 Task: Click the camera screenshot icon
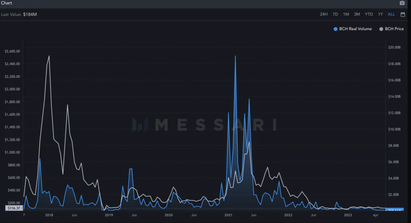[x=402, y=3]
